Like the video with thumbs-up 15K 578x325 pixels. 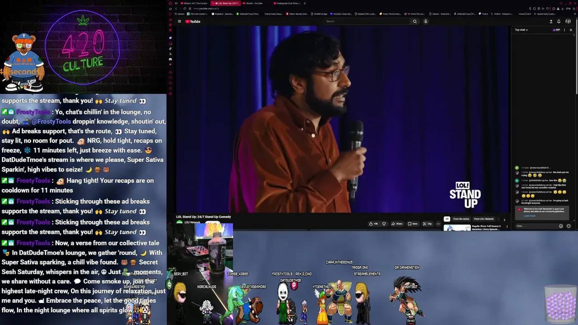pos(373,224)
